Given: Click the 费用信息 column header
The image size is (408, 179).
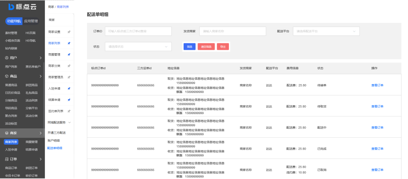Looking at the screenshot, I should 292,68.
